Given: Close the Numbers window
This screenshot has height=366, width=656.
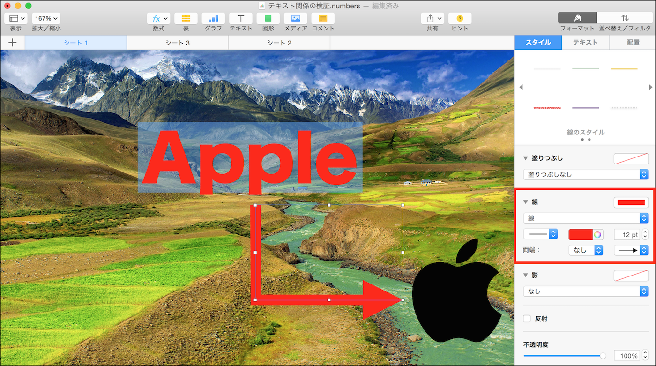Looking at the screenshot, I should (x=7, y=6).
